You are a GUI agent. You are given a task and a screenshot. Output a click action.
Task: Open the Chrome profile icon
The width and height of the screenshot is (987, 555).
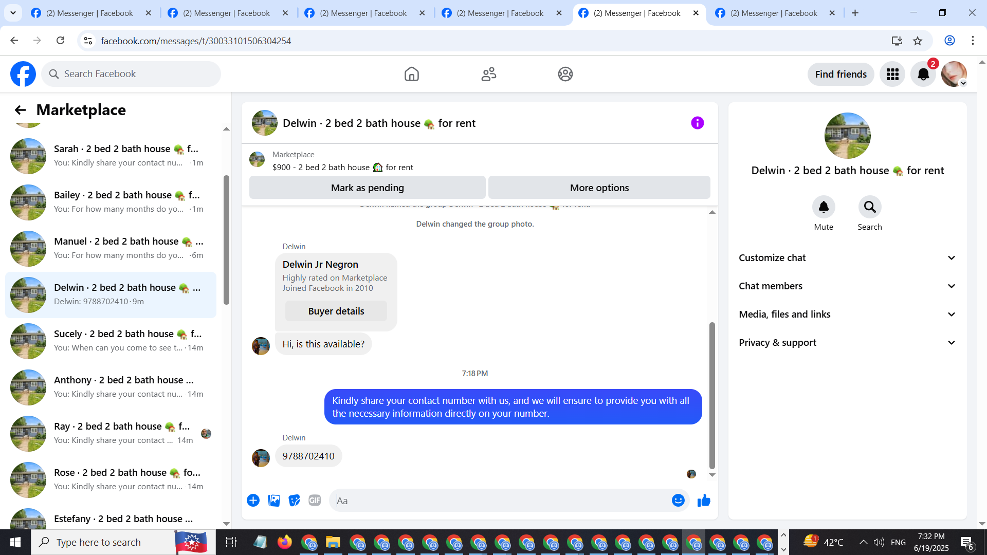[x=949, y=41]
